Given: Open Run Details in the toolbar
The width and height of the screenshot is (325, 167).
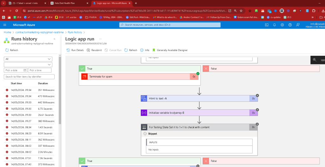Looking at the screenshot, I should 75,50.
